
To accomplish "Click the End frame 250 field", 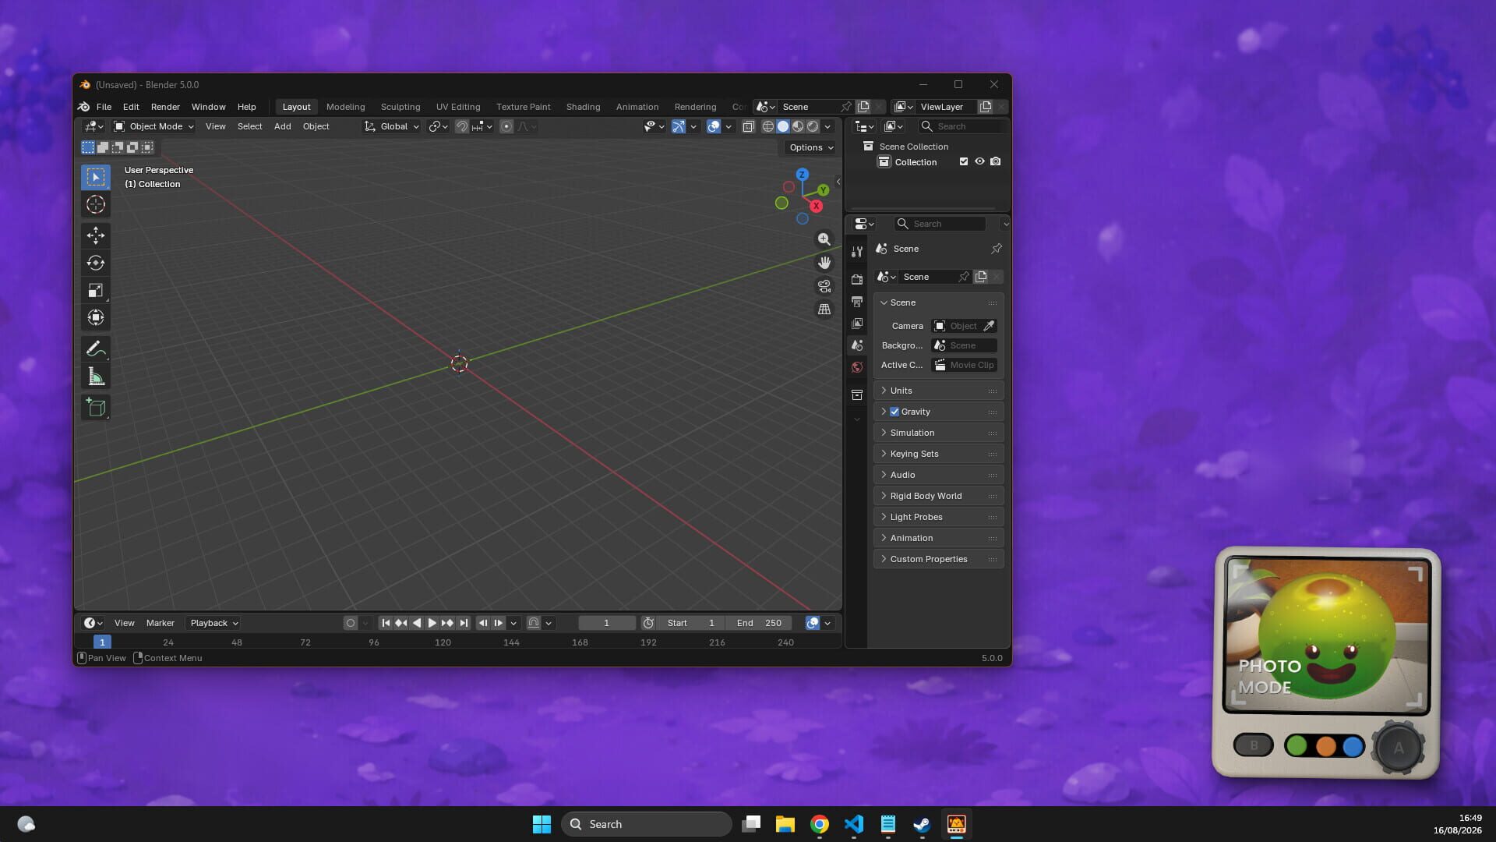I will (x=759, y=623).
